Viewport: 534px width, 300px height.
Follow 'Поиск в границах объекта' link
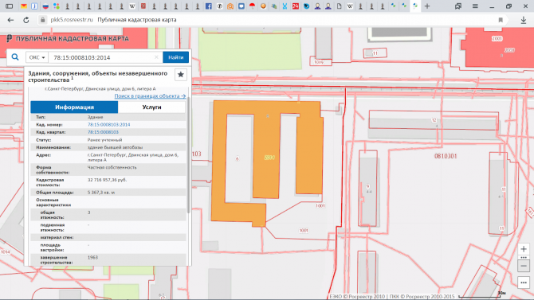(150, 96)
